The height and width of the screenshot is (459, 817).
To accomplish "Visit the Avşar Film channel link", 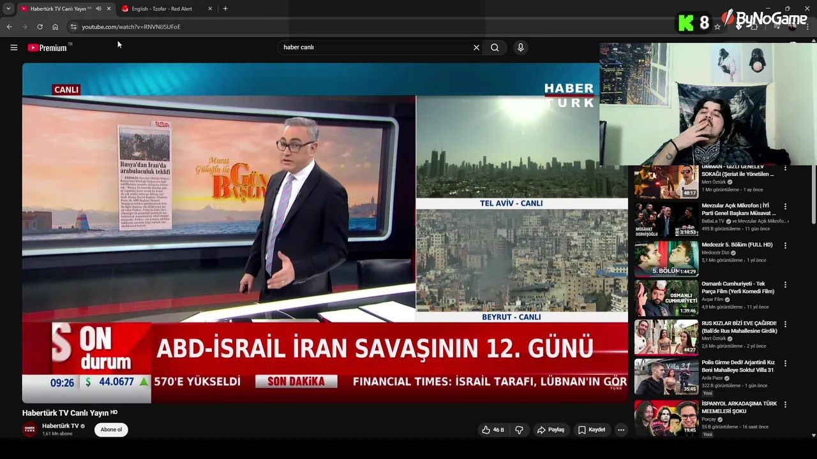I will tap(712, 299).
